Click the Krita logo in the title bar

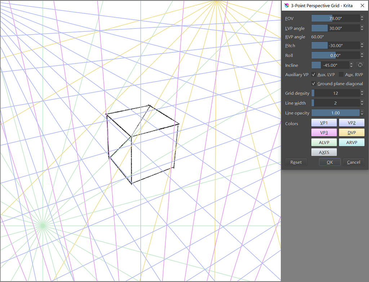286,6
